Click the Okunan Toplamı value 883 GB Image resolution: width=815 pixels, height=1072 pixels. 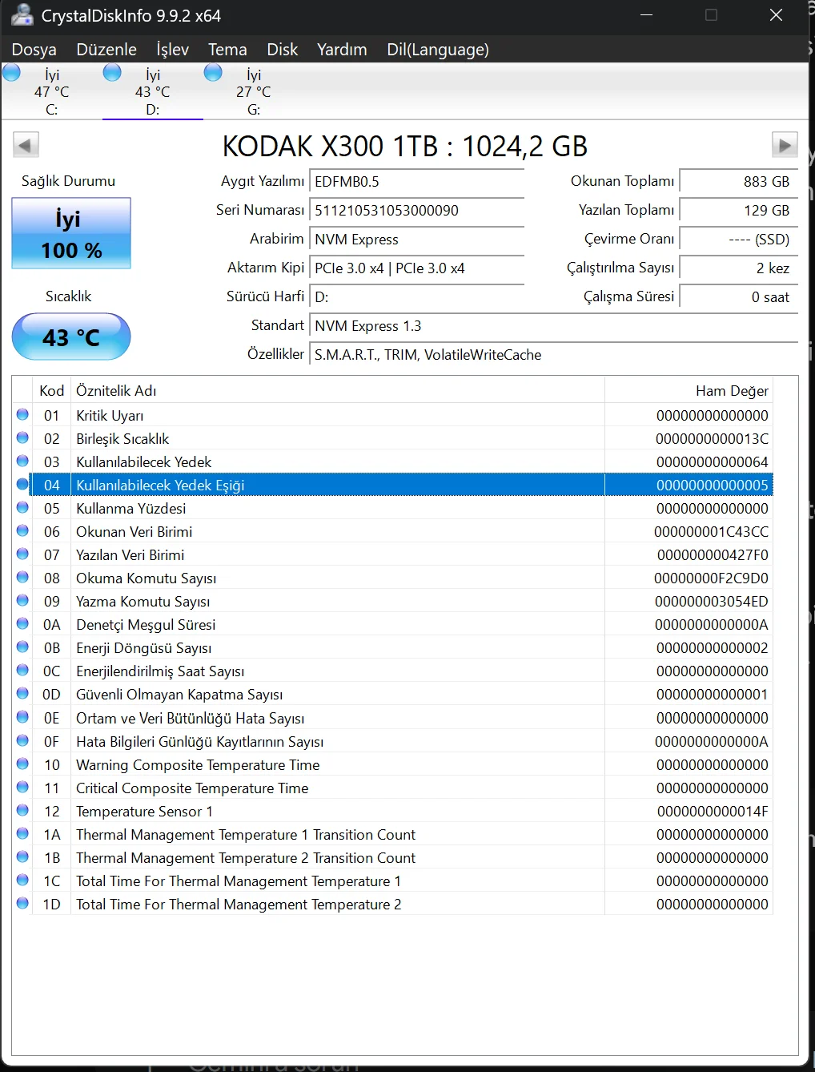point(739,182)
